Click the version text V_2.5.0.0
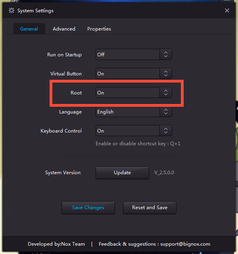This screenshot has width=238, height=254. pos(164,173)
